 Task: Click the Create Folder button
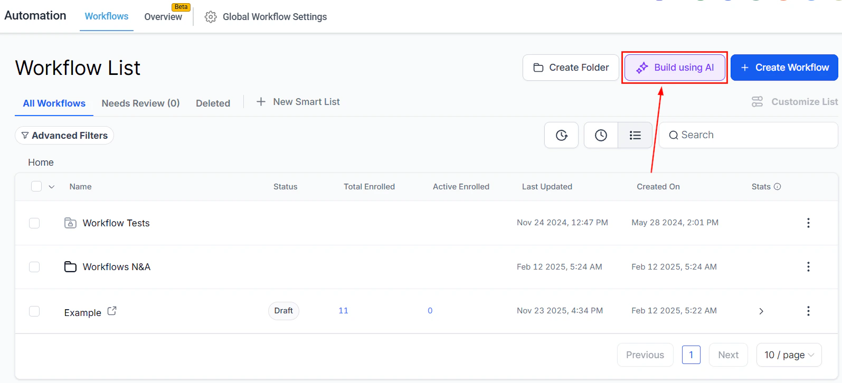(x=571, y=68)
